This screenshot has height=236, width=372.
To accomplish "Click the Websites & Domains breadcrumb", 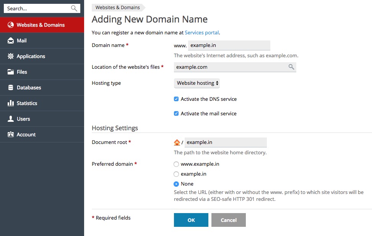I will point(118,8).
